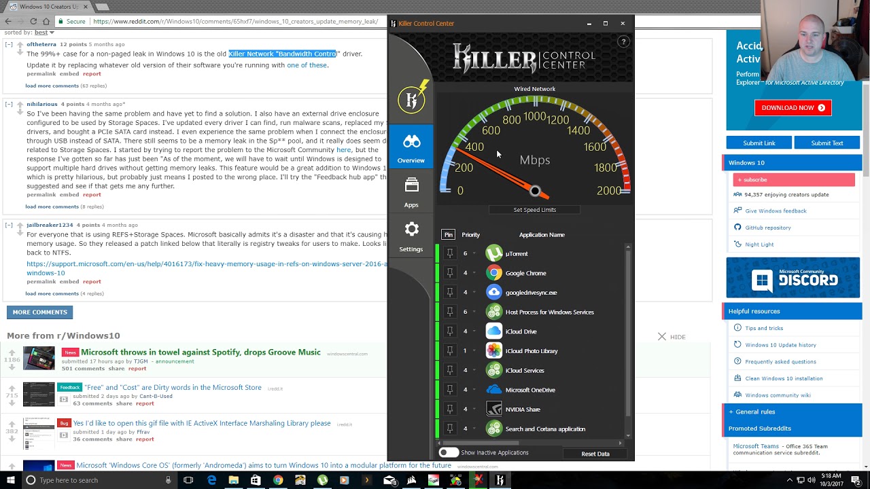870x489 pixels.
Task: Click DOWNLOAD NOW ad button
Action: point(793,107)
